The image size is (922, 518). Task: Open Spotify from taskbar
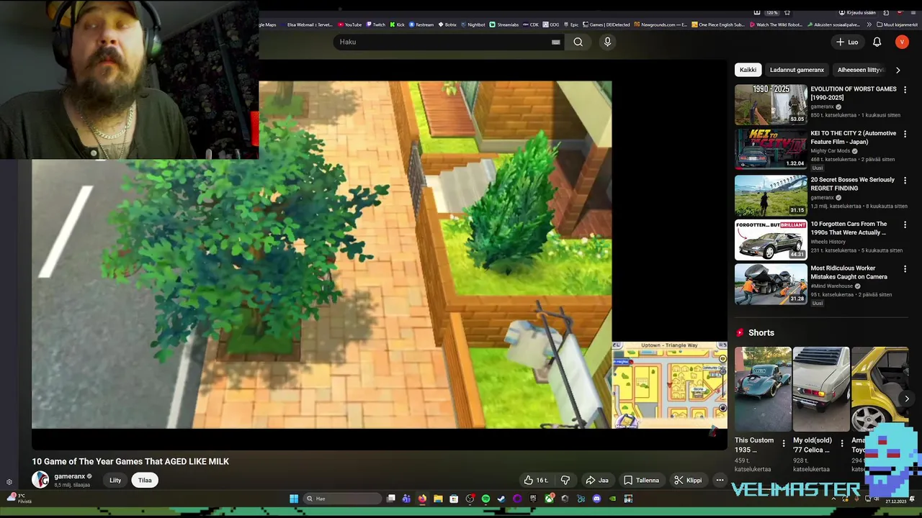click(x=485, y=499)
